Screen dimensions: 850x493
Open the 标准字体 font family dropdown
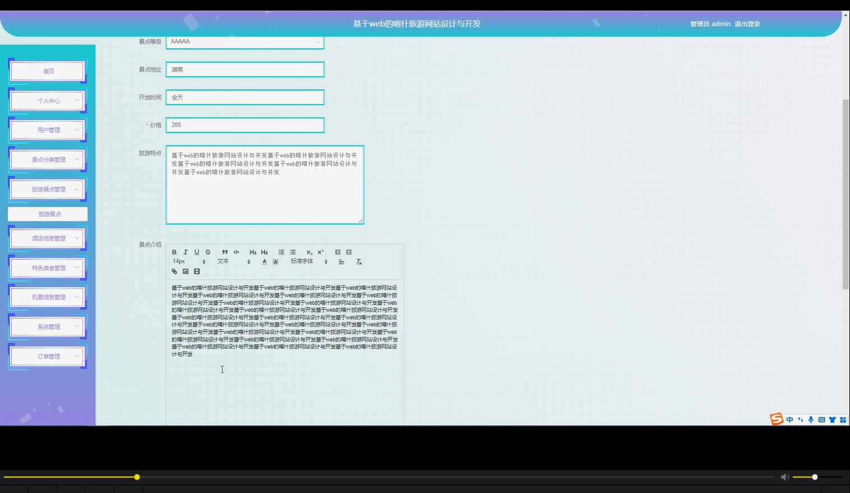coord(309,262)
